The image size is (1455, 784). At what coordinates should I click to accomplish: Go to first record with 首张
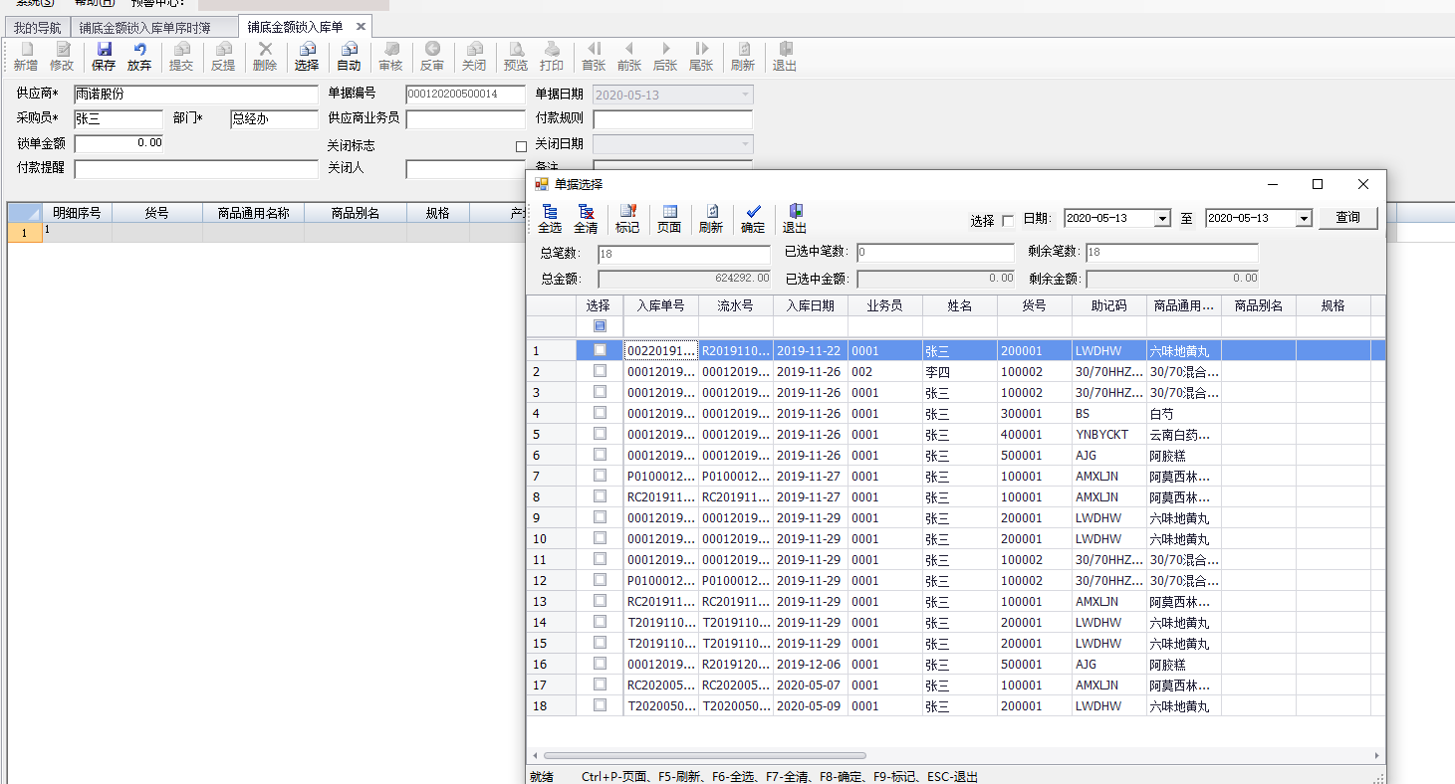click(x=594, y=56)
